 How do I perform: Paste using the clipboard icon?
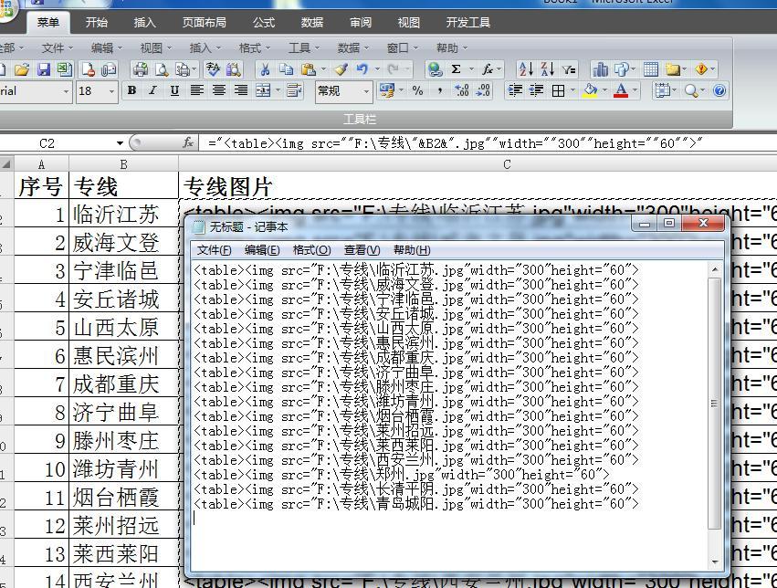click(309, 69)
